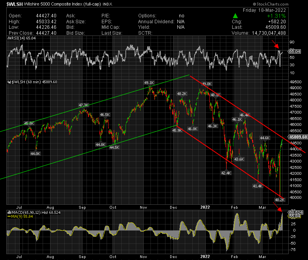Screen dimensions: 308x260
Task: Click the candlestick legend icon before $WLSH (60 min)
Action: pyautogui.click(x=9, y=82)
